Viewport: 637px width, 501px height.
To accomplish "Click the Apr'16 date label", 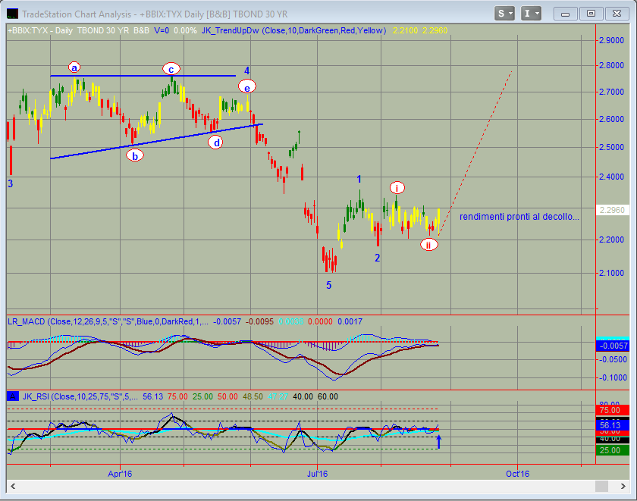I will pyautogui.click(x=120, y=474).
